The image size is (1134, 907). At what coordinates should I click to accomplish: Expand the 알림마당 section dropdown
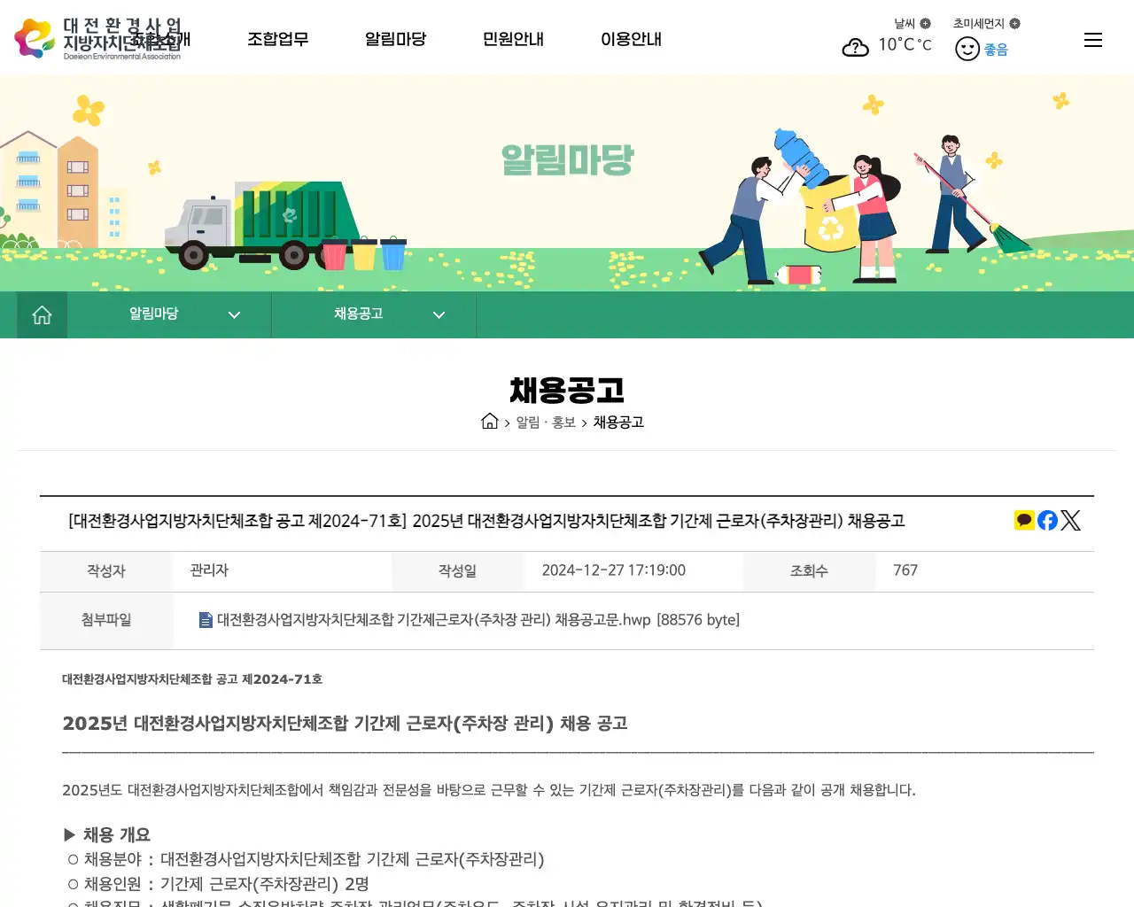point(234,314)
